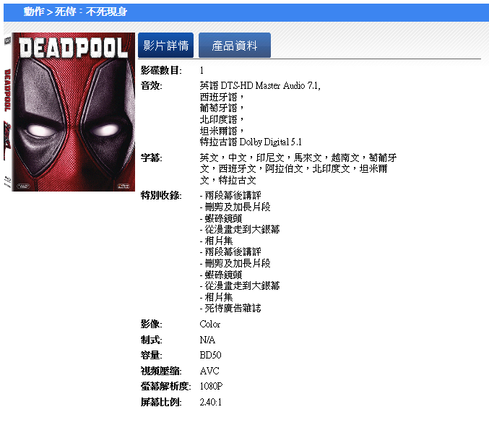
Task: Click the 2.40:1 aspect ratio value
Action: coord(211,402)
